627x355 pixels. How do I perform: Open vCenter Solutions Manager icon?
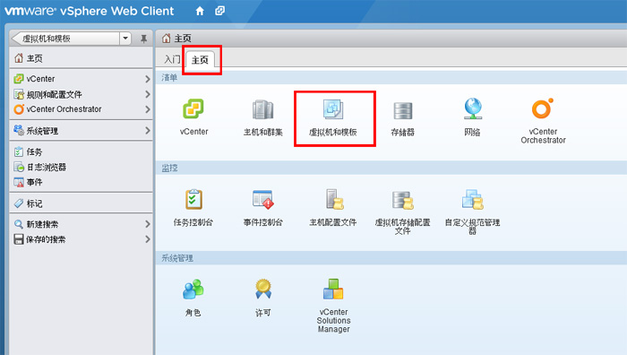pos(333,290)
